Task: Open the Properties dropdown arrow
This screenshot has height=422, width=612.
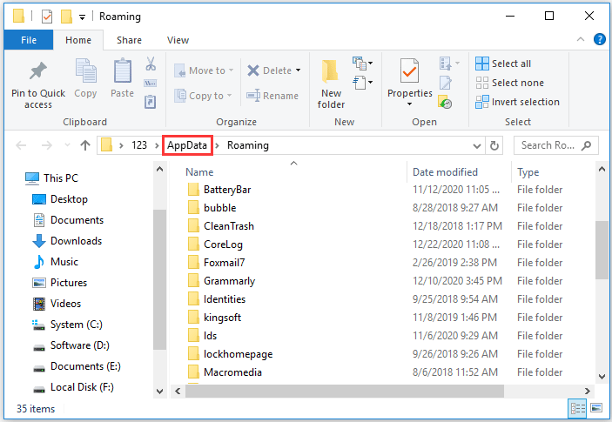Action: click(x=409, y=104)
